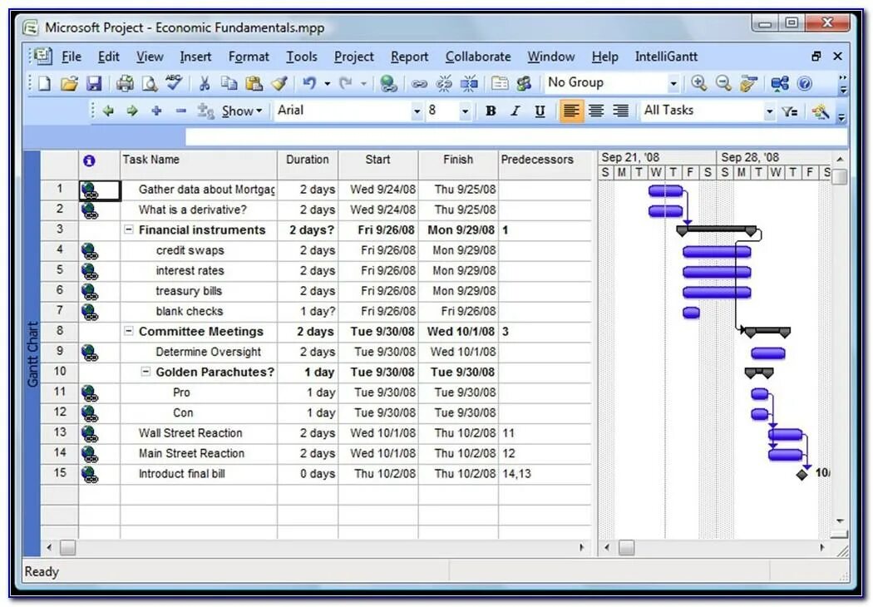Select the Duration column header
The height and width of the screenshot is (607, 873).
[x=308, y=165]
